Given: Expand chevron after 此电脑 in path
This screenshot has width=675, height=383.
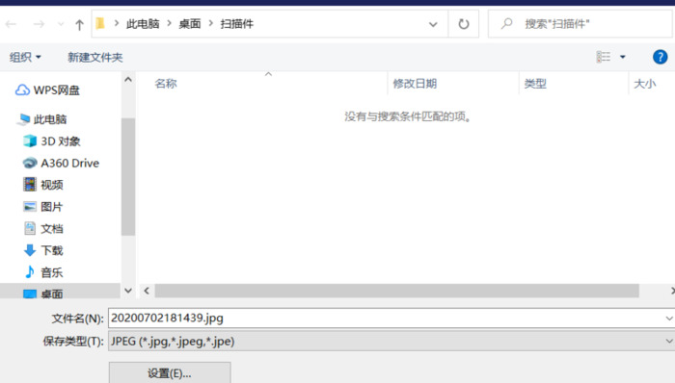Looking at the screenshot, I should click(x=169, y=24).
